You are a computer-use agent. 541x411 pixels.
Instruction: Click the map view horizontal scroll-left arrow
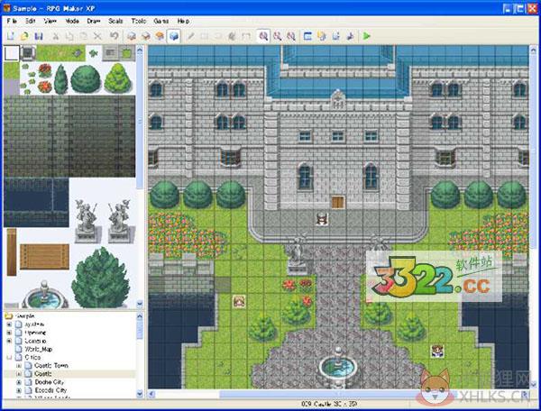[151, 393]
